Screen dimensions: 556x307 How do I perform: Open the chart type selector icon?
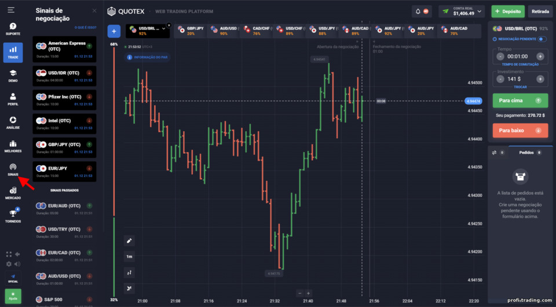click(129, 272)
